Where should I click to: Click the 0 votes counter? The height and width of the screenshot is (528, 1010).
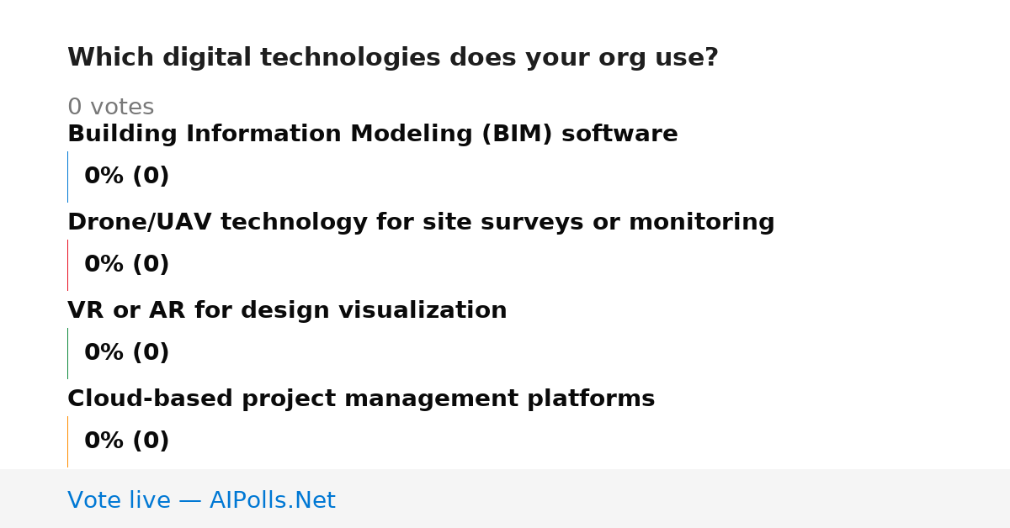pos(110,108)
